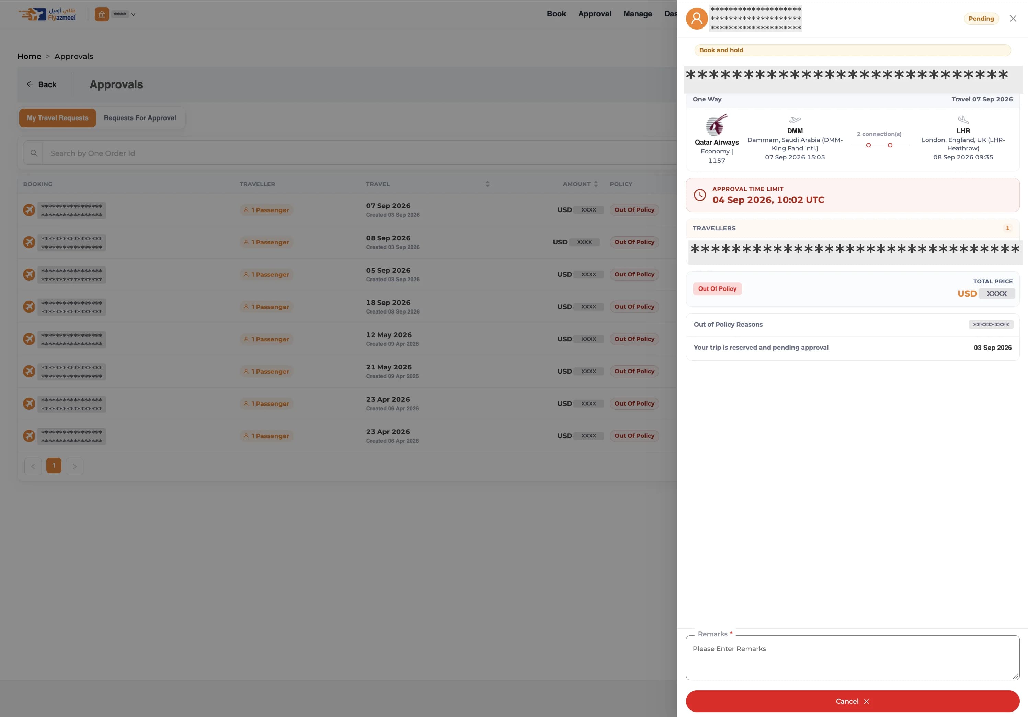Click the Pending status badge
Image resolution: width=1028 pixels, height=717 pixels.
(981, 18)
